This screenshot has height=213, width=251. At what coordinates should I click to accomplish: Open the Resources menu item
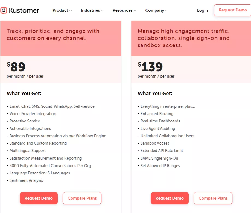click(122, 10)
